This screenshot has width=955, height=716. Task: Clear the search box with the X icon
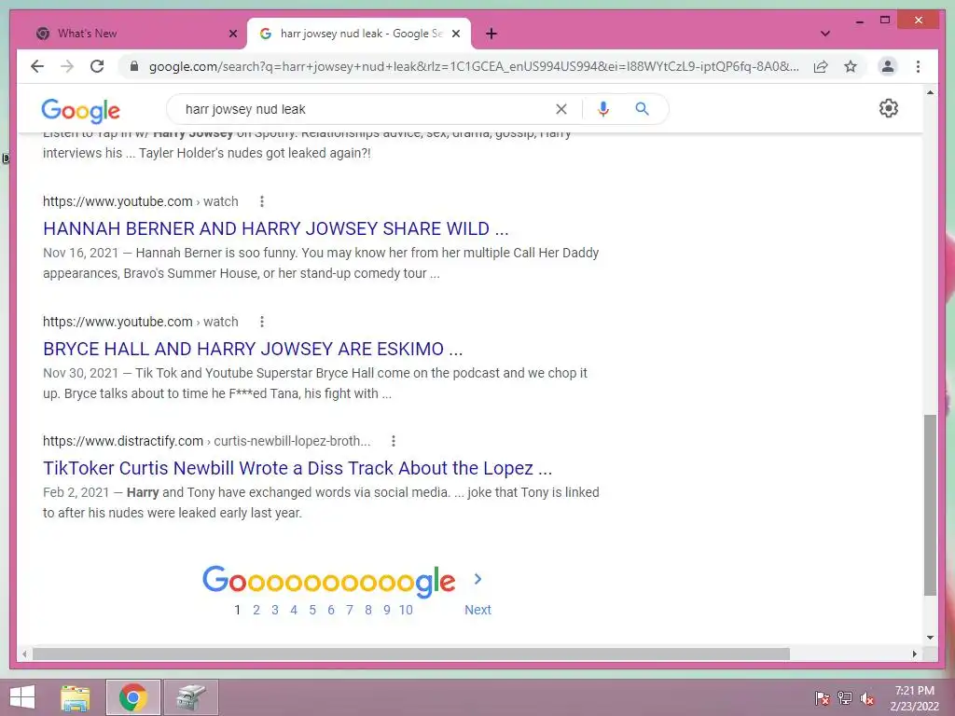(x=561, y=109)
